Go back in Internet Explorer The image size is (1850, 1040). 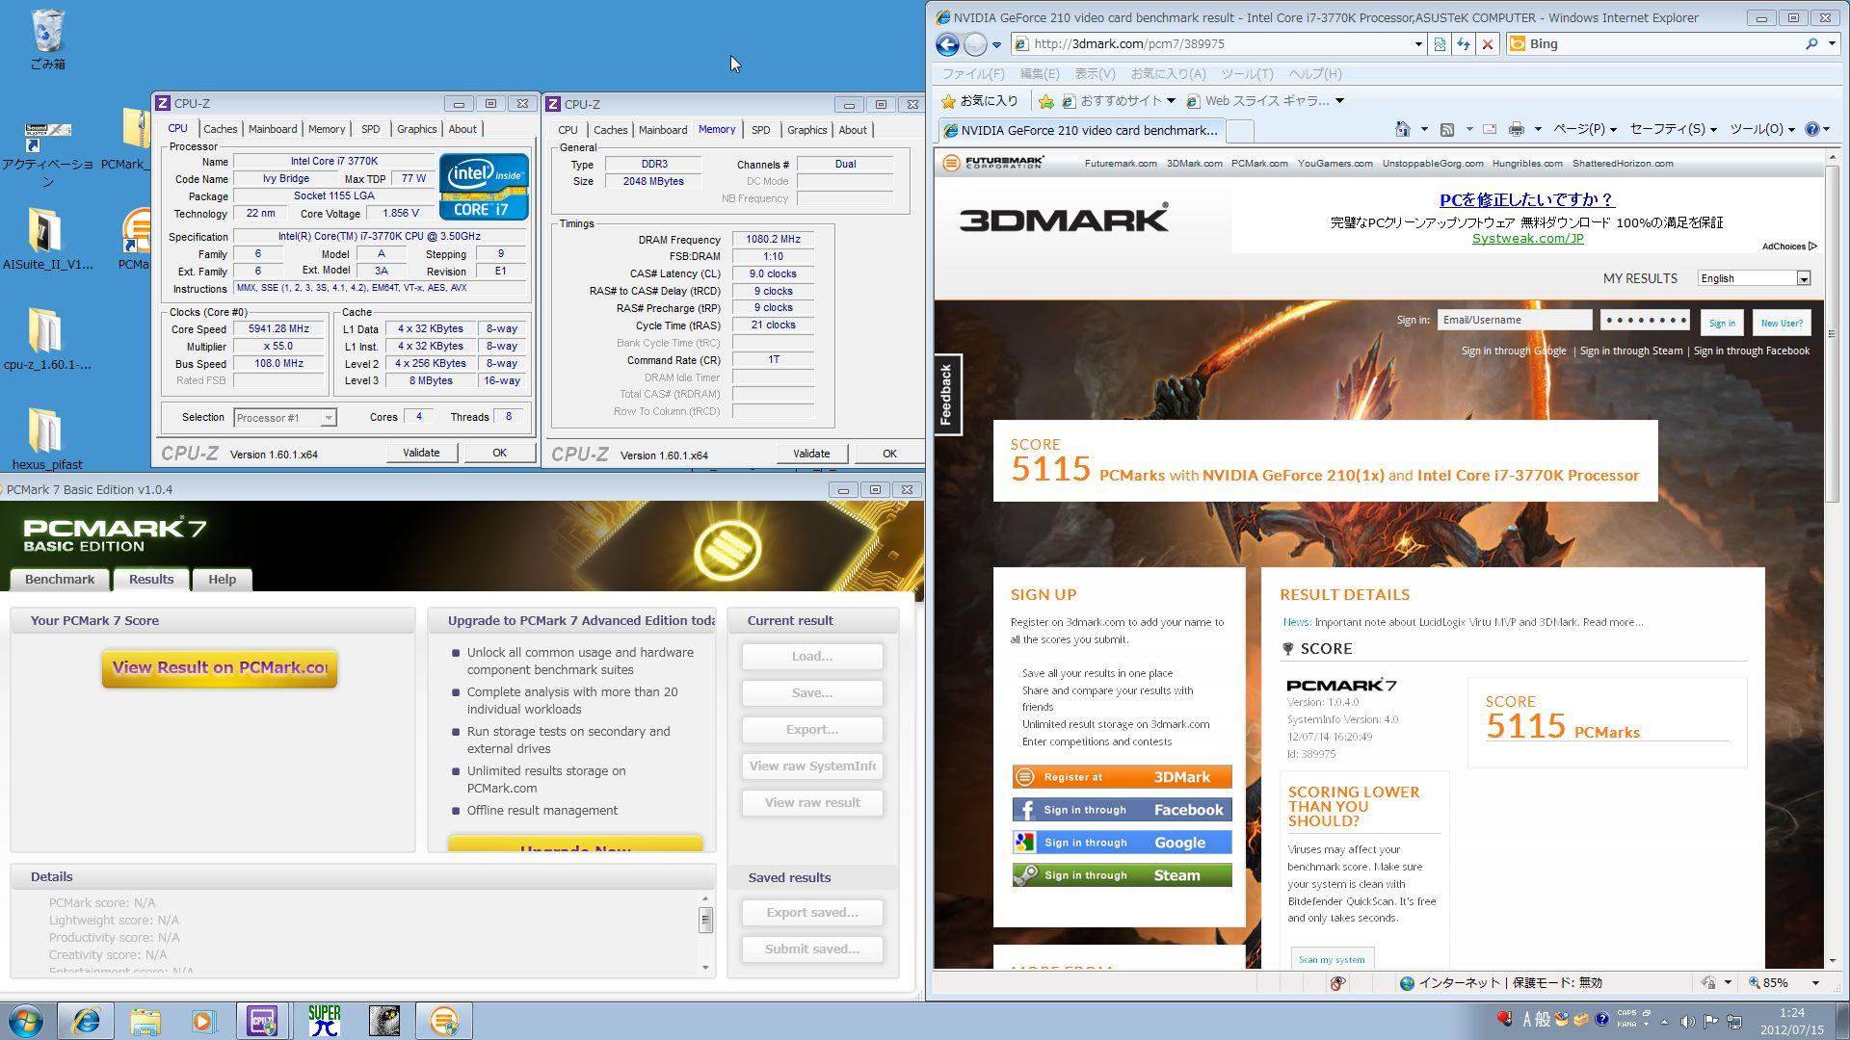point(947,44)
